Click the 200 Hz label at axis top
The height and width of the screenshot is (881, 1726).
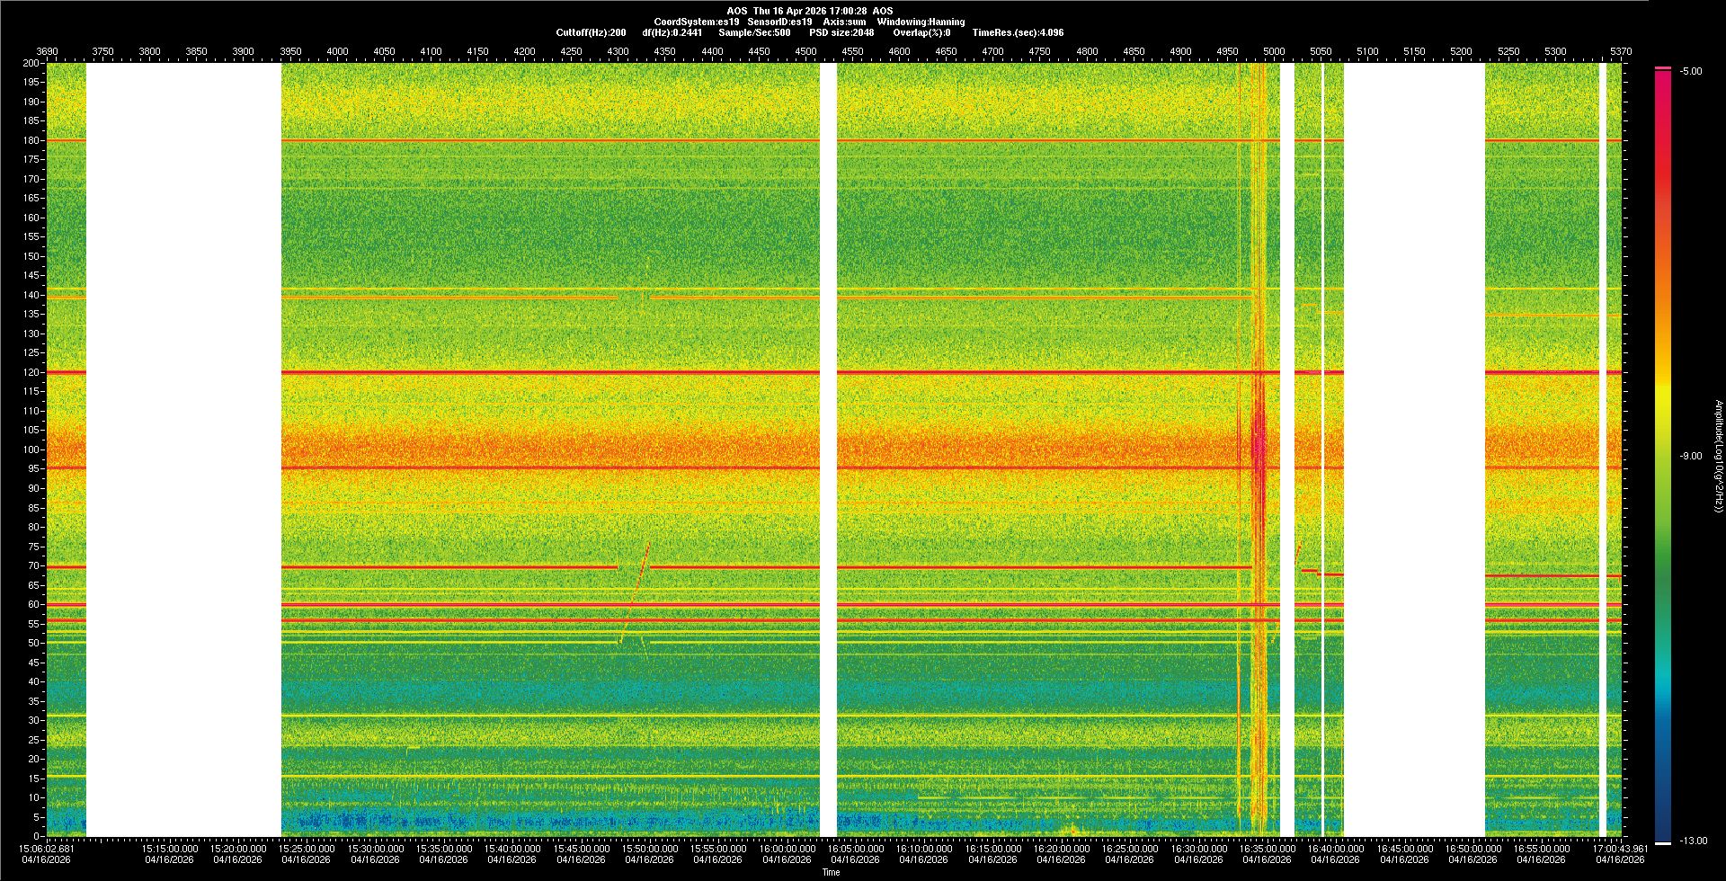point(31,64)
